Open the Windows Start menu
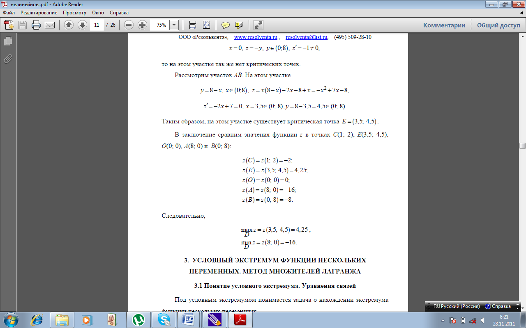The image size is (526, 328). tap(10, 319)
